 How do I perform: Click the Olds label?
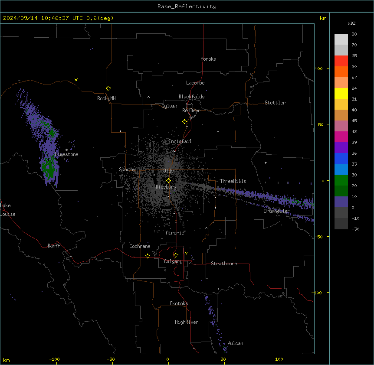[168, 171]
